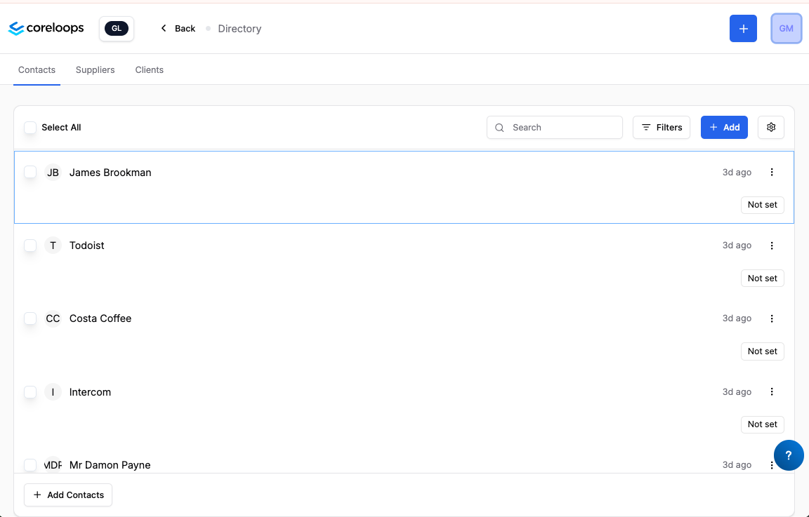Click the coreloops logo
This screenshot has width=809, height=517.
pos(46,28)
